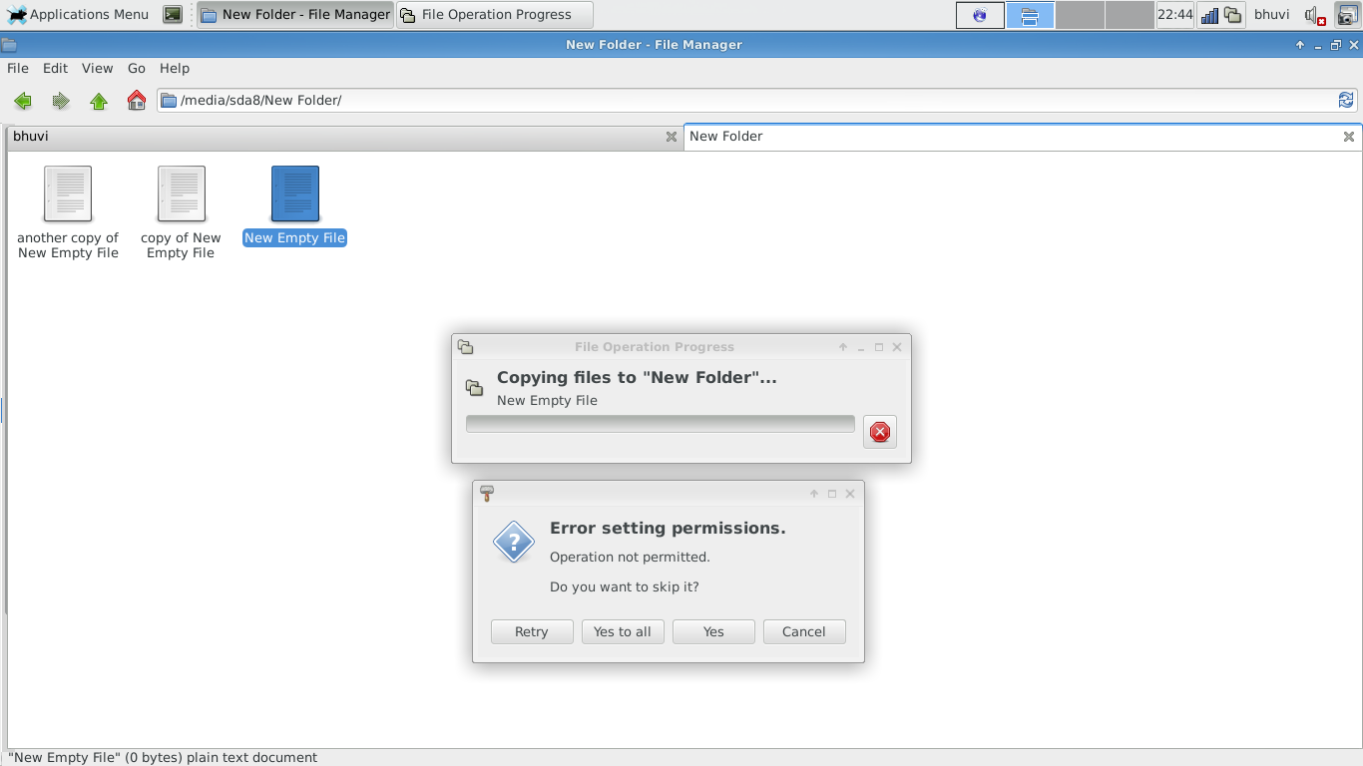
Task: Go up to parent folder icon
Action: click(x=99, y=101)
